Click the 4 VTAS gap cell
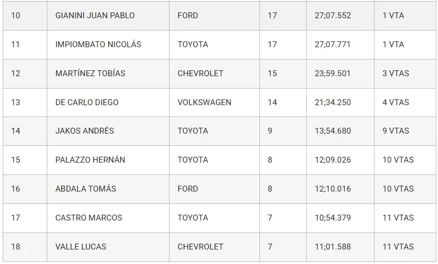Screen dimensions: 438x264 395,102
